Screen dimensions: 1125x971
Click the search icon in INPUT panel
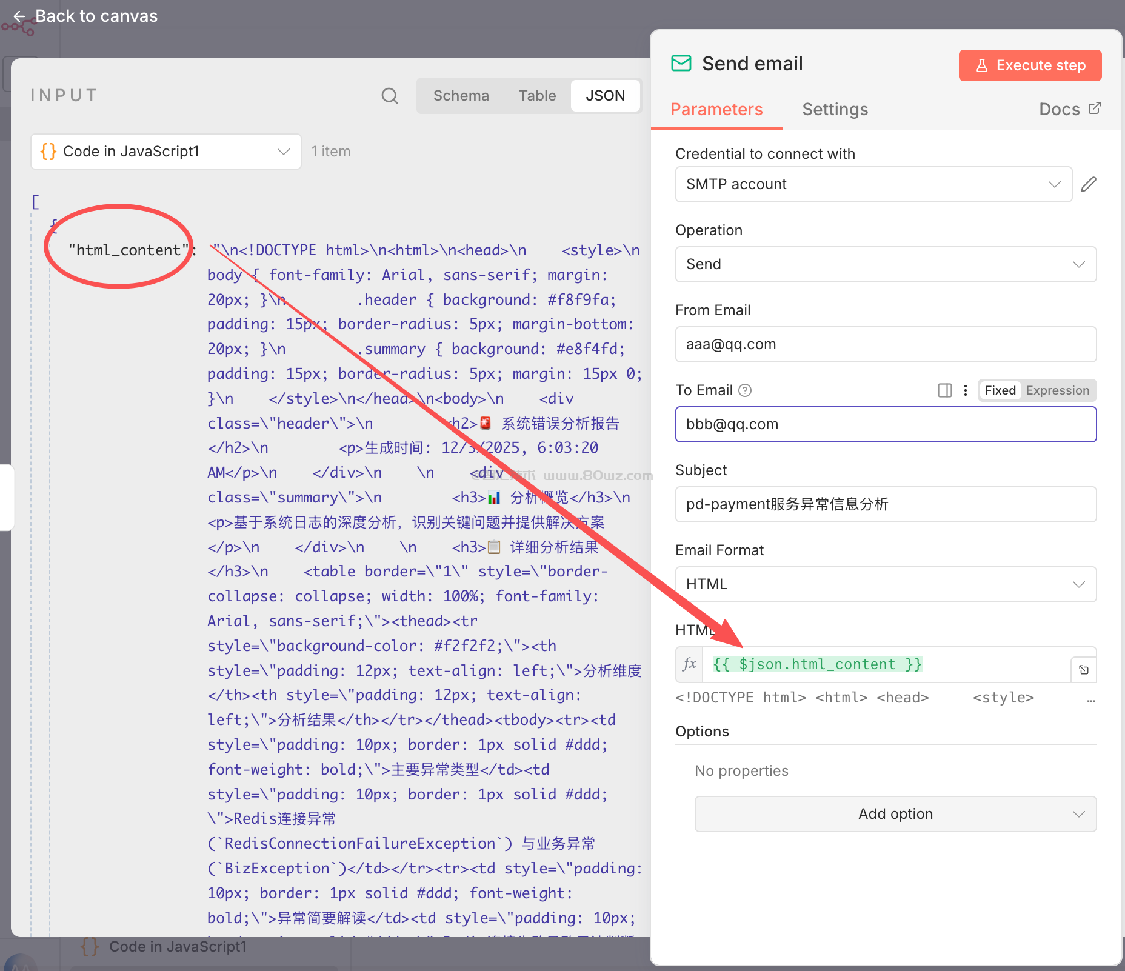coord(389,96)
